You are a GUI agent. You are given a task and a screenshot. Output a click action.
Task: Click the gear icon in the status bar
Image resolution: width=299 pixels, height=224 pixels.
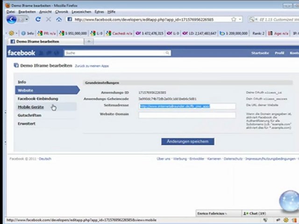(x=285, y=220)
